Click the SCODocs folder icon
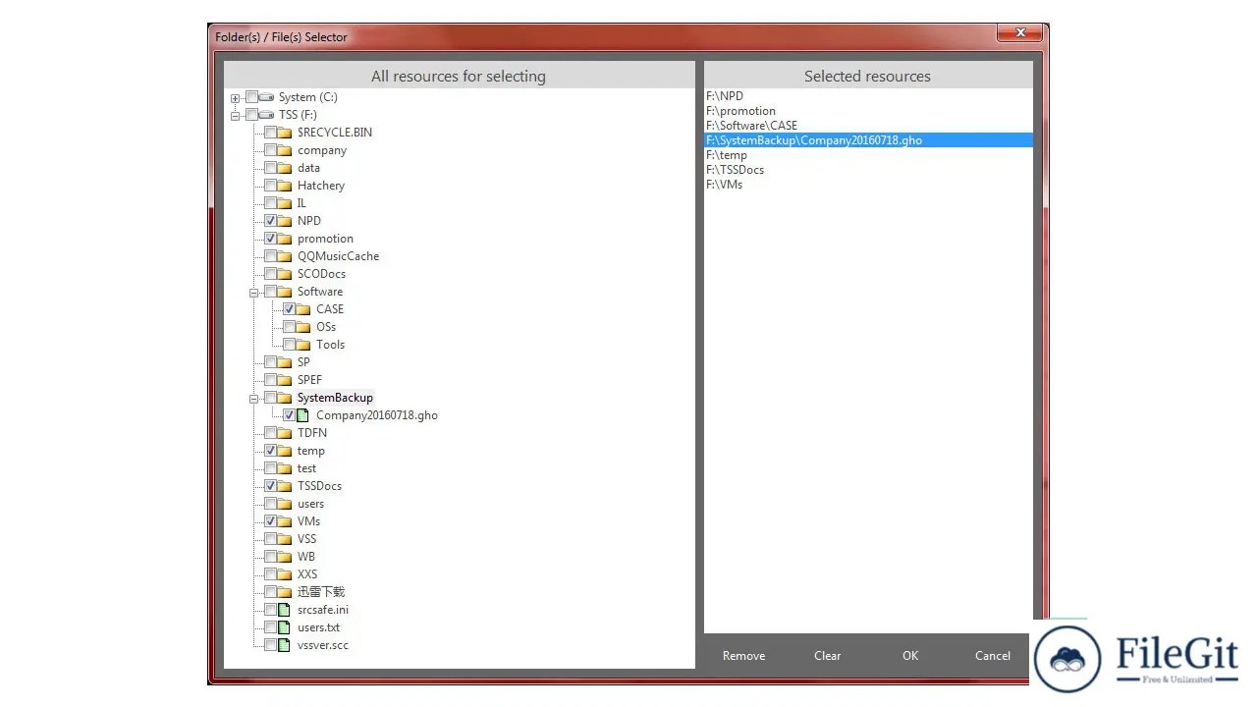This screenshot has width=1257, height=707. click(x=285, y=274)
